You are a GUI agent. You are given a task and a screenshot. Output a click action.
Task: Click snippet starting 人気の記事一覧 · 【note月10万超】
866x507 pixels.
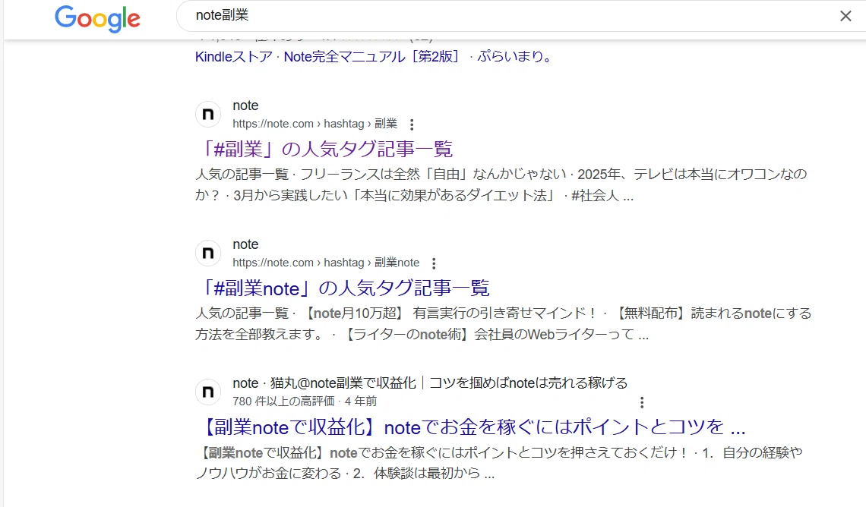coord(503,324)
